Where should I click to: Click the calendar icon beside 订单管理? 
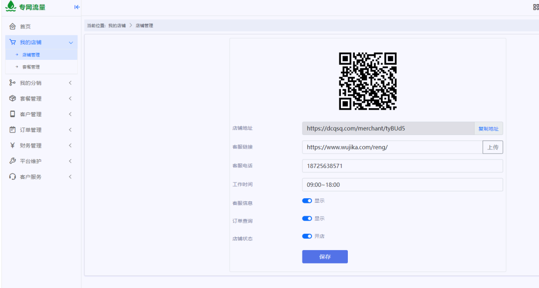[12, 130]
